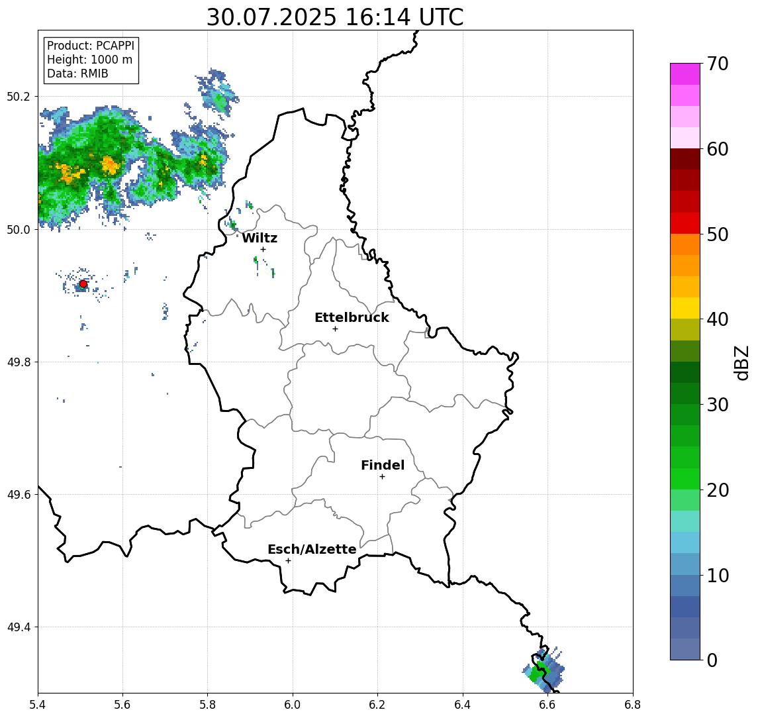Click the 30 tick label on colorbar
The height and width of the screenshot is (718, 758).
point(717,405)
